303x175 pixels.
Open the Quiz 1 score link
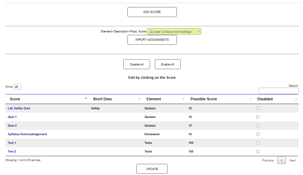(12, 117)
